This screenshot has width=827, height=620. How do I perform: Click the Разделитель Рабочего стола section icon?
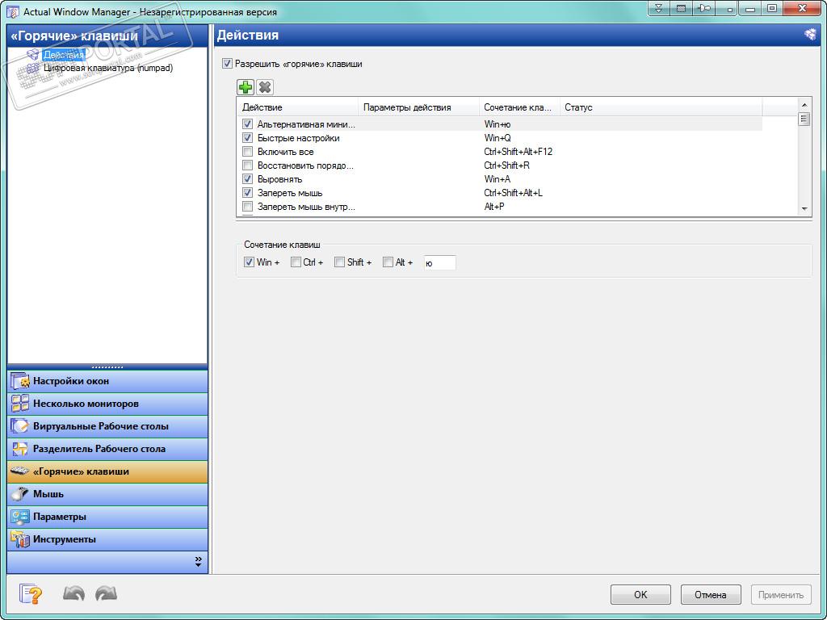(20, 449)
